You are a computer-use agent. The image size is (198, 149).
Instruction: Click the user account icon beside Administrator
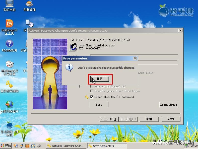click(x=73, y=47)
